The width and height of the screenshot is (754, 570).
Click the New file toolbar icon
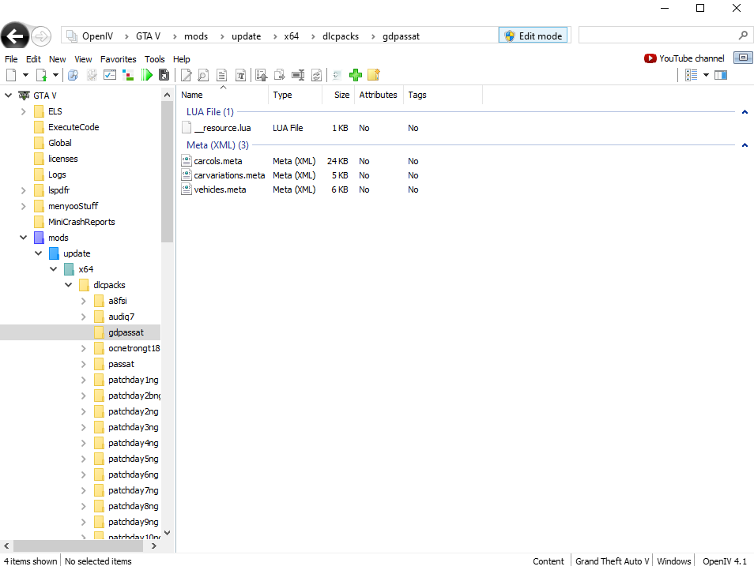11,75
